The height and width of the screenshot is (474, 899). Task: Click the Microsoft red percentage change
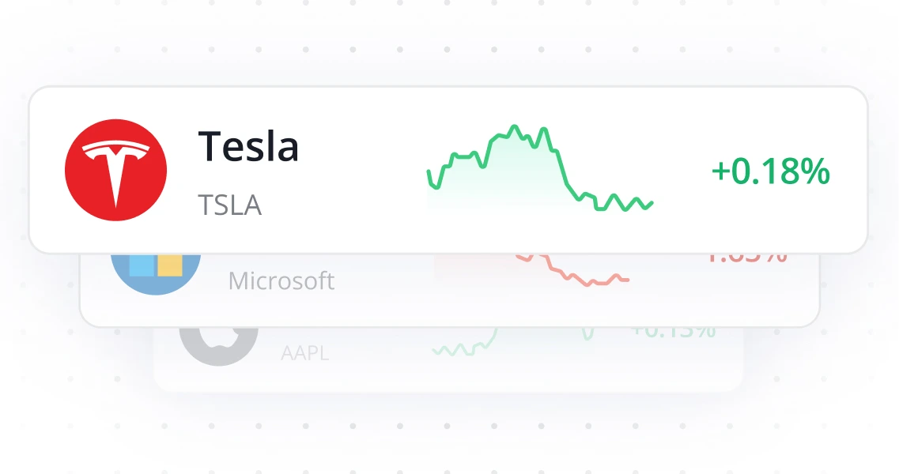[746, 257]
